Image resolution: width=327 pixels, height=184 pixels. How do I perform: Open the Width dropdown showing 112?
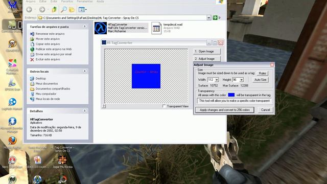pyautogui.click(x=217, y=80)
